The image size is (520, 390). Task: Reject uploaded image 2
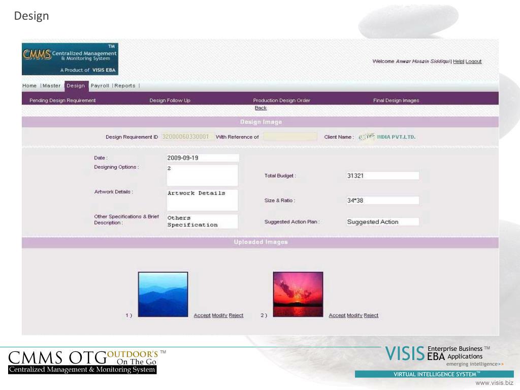pos(371,315)
